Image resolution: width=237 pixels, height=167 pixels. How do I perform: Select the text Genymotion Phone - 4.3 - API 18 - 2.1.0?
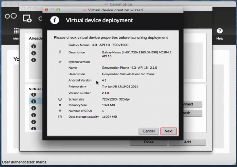(x=129, y=68)
